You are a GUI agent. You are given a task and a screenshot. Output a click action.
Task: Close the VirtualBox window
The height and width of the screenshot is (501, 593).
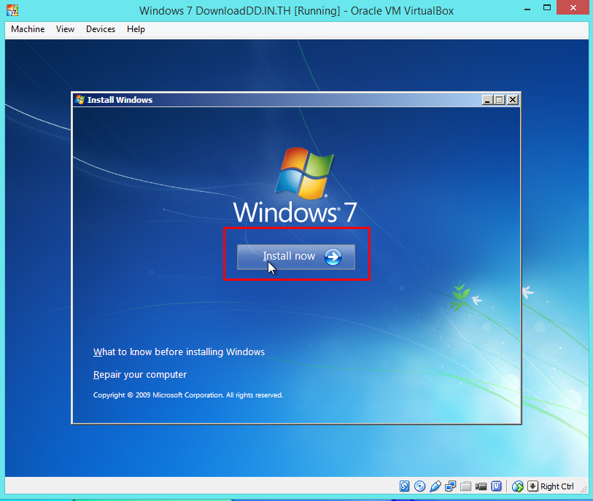point(573,7)
